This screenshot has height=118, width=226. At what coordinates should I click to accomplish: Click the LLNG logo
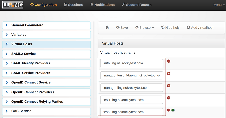pyautogui.click(x=13, y=5)
